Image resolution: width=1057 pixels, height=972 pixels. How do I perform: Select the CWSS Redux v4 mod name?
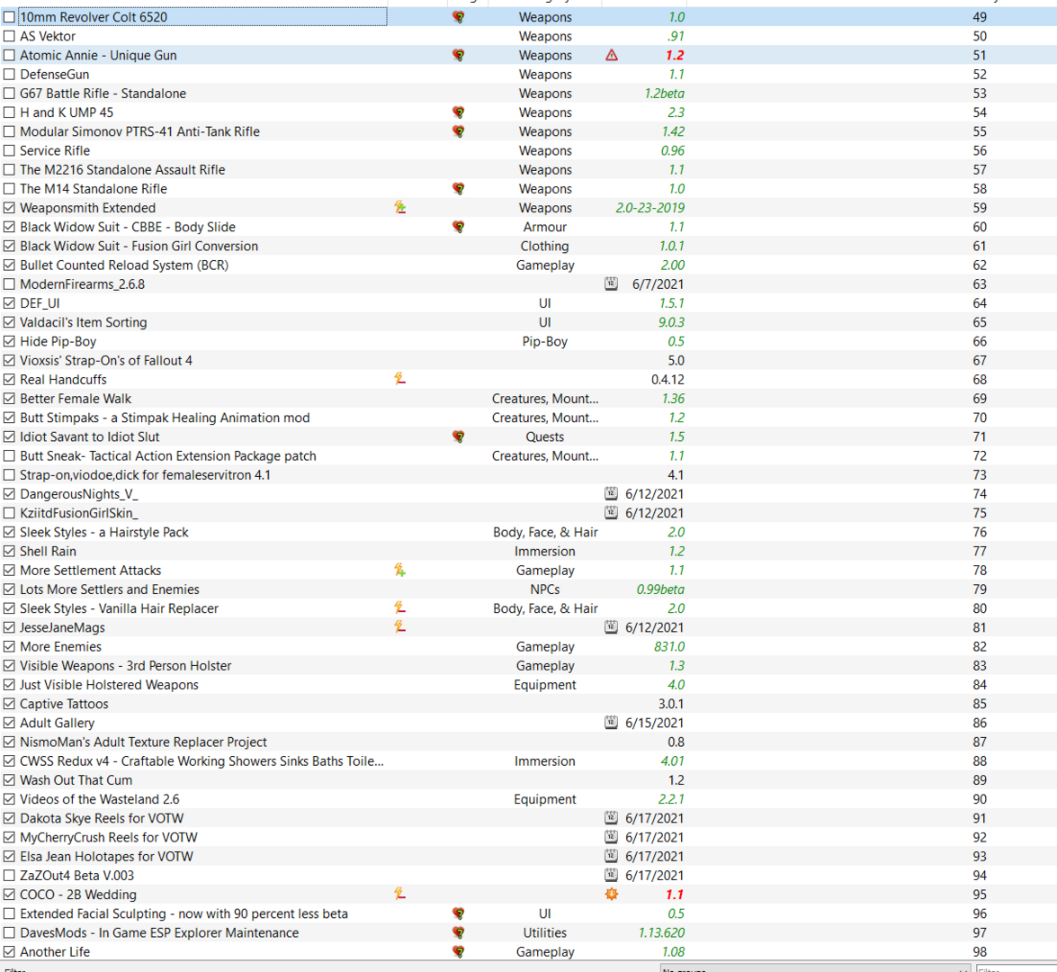tap(202, 760)
